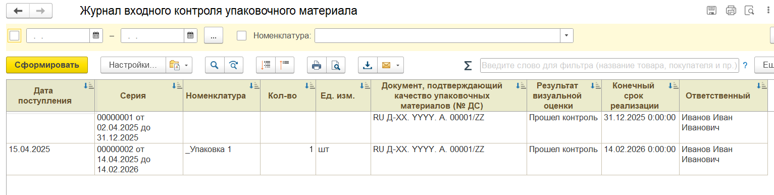
Task: Click the report variants folder icon
Action: [175, 65]
